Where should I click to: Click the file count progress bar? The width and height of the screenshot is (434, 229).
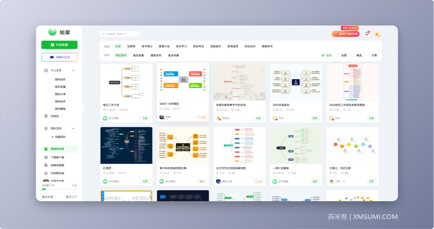pyautogui.click(x=59, y=189)
